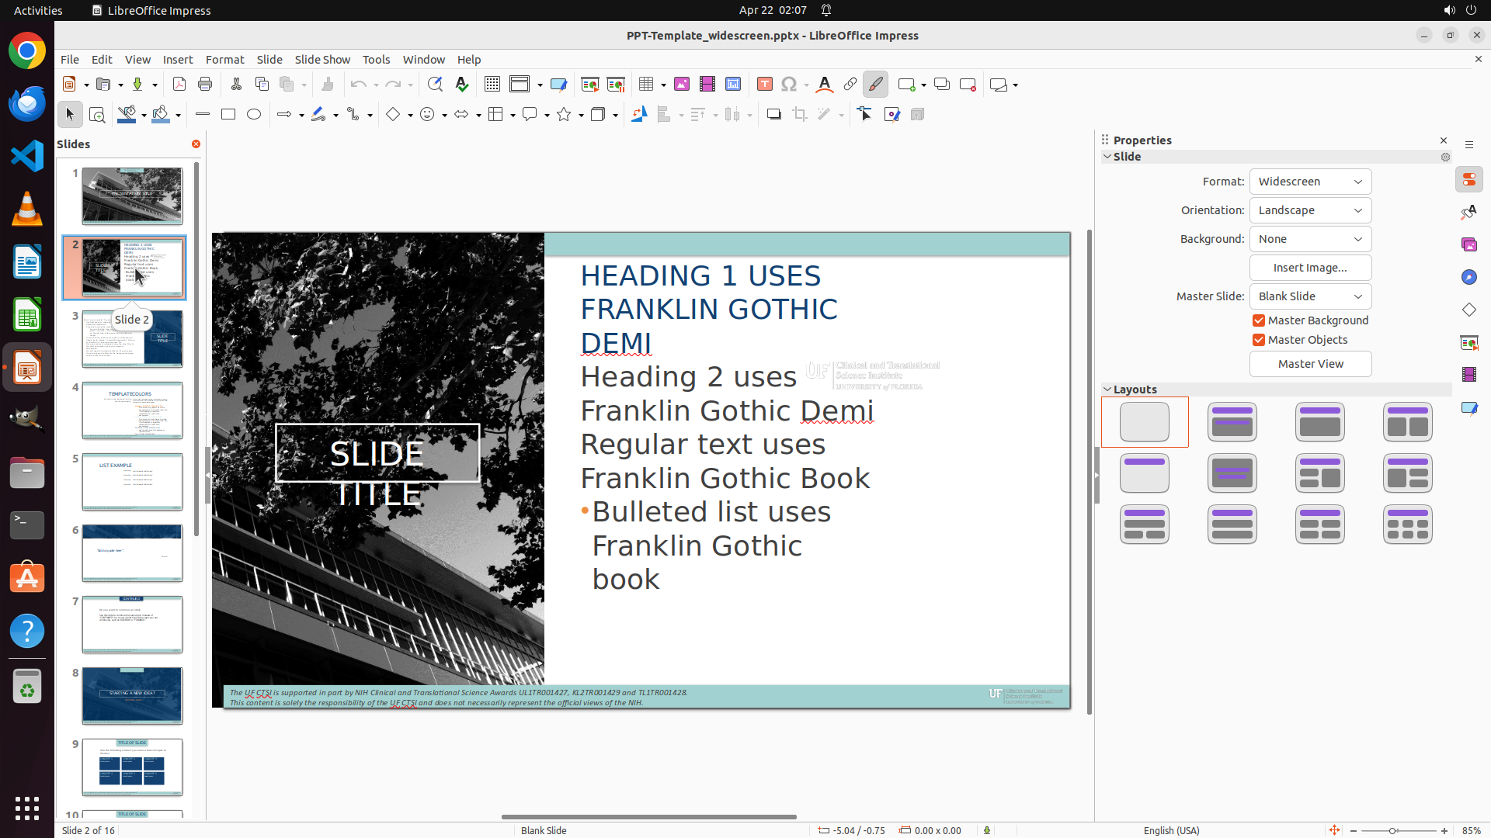The height and width of the screenshot is (838, 1491).
Task: Open the Navigator sidebar icon
Action: [1468, 278]
